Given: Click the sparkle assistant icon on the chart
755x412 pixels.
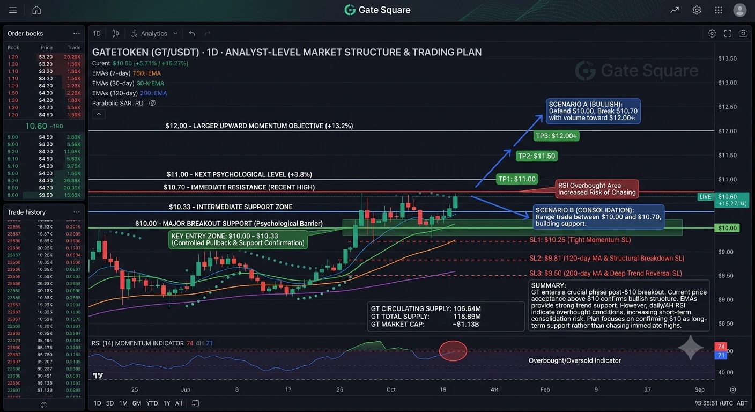Looking at the screenshot, I should pyautogui.click(x=690, y=347).
